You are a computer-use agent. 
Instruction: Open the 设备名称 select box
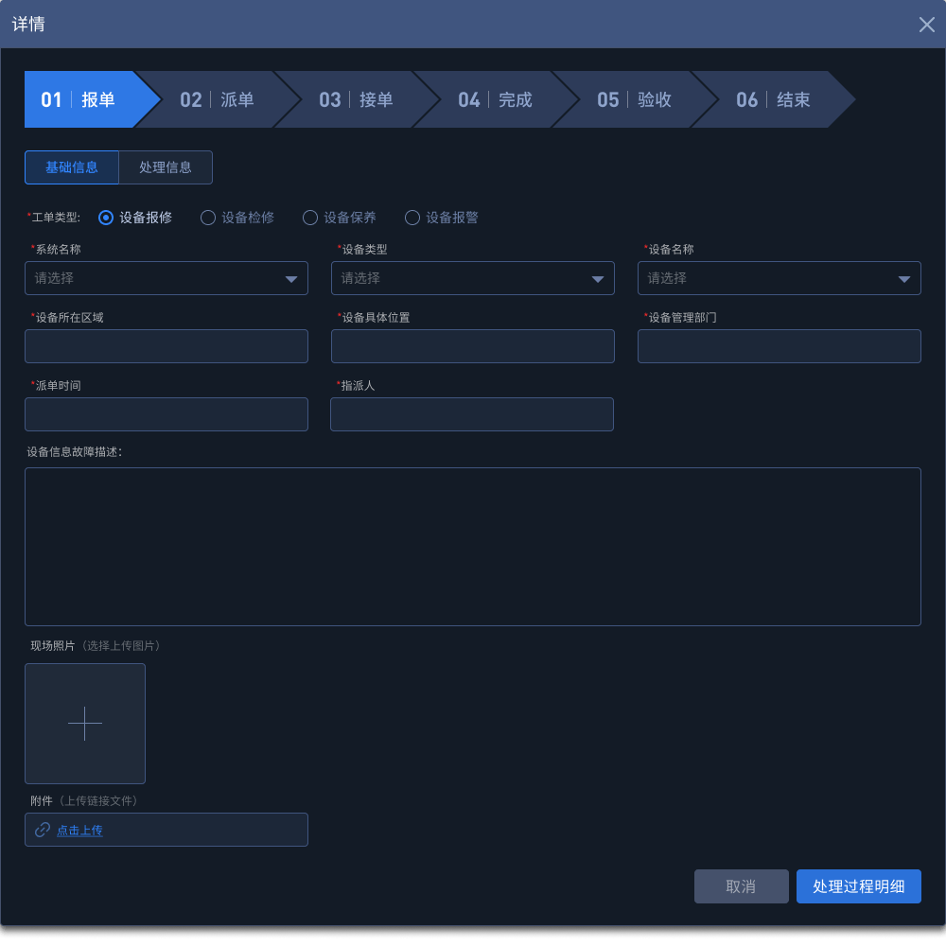pyautogui.click(x=780, y=278)
